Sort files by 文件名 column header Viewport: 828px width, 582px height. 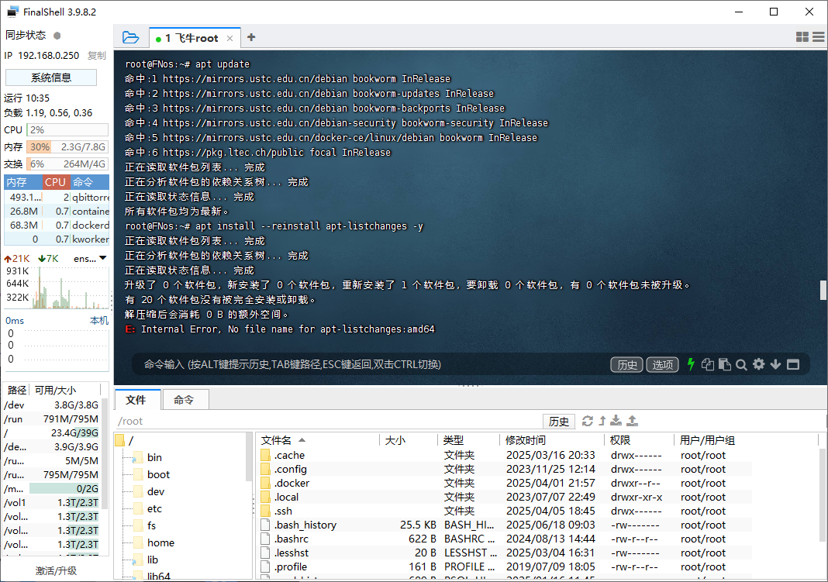[x=318, y=440]
